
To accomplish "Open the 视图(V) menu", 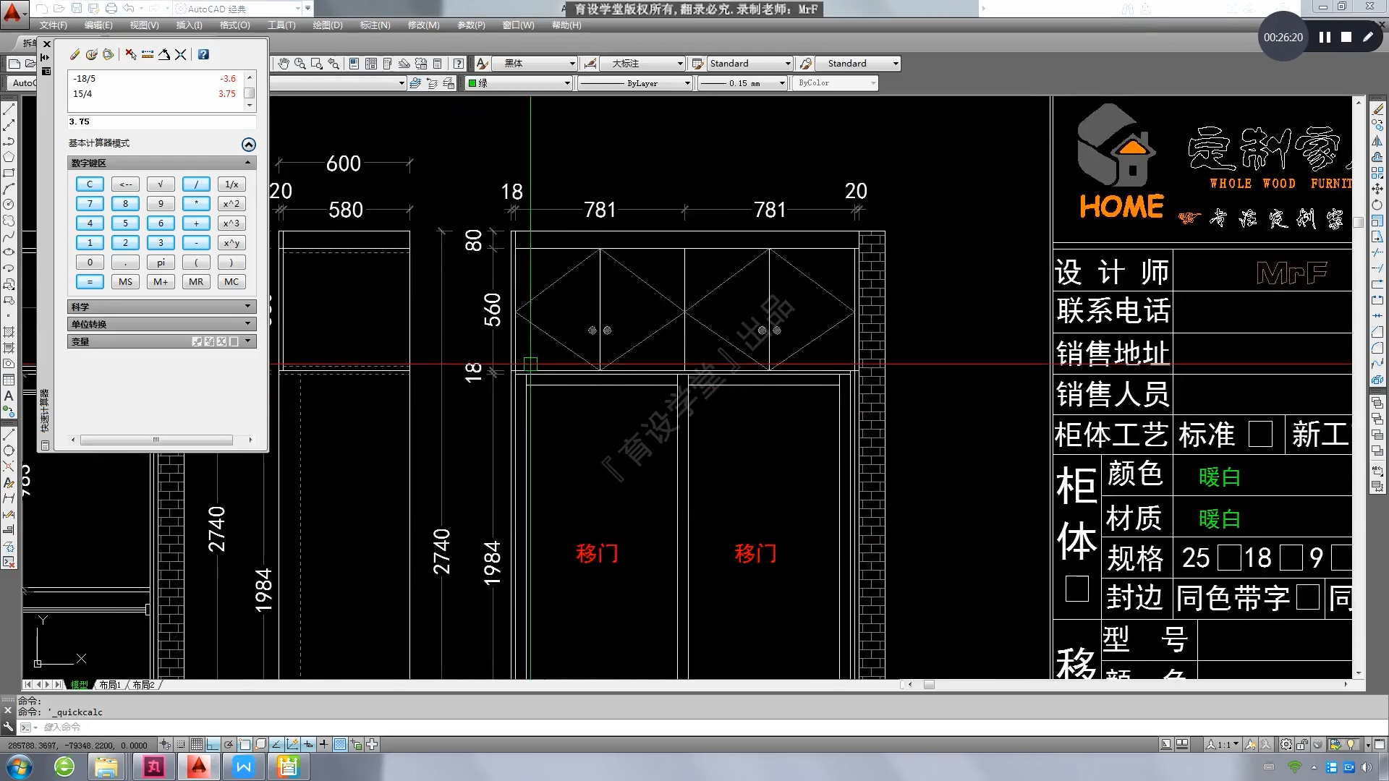I will [x=144, y=25].
